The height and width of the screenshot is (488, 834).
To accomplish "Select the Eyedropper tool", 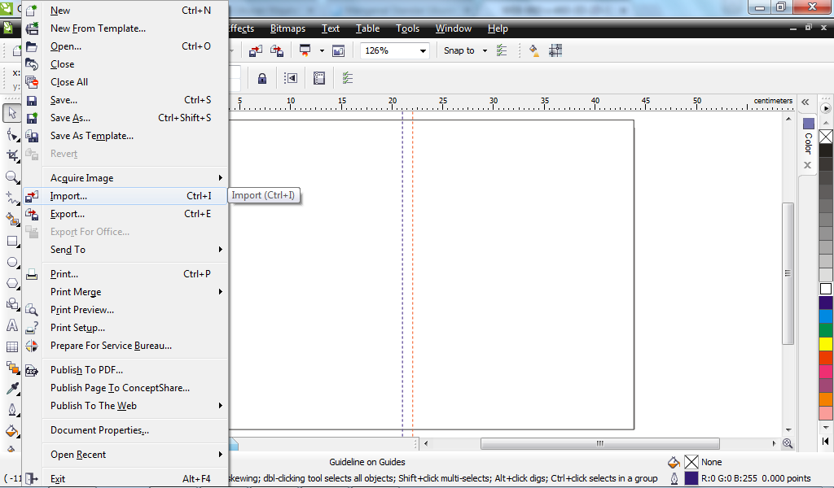I will tap(11, 389).
